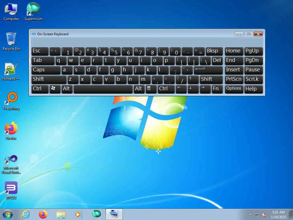Click the PgDn key

pos(254,61)
